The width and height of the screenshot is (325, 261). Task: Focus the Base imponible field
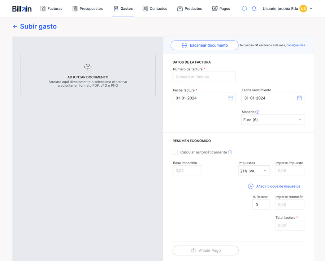click(187, 171)
